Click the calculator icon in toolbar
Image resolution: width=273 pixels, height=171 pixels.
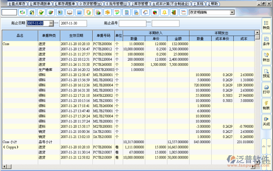pyautogui.click(x=126, y=12)
